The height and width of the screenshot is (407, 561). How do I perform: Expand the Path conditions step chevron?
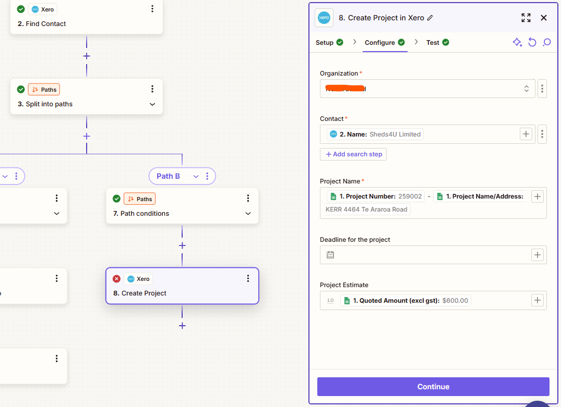pos(248,214)
